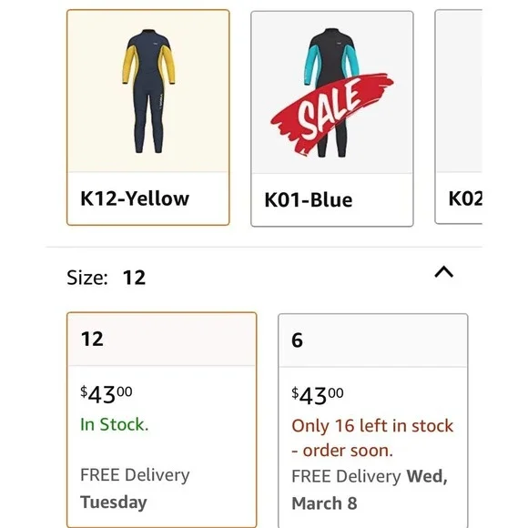Select the K01-Blue label
Screen dimensions: 528x528
click(x=309, y=200)
